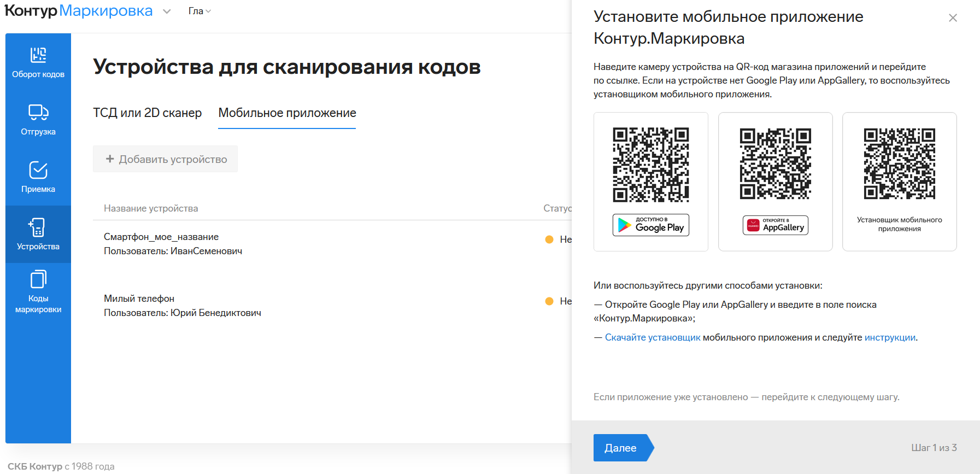The width and height of the screenshot is (980, 474).
Task: Click the Установите мобильное приложение panel title
Action: pyautogui.click(x=728, y=27)
